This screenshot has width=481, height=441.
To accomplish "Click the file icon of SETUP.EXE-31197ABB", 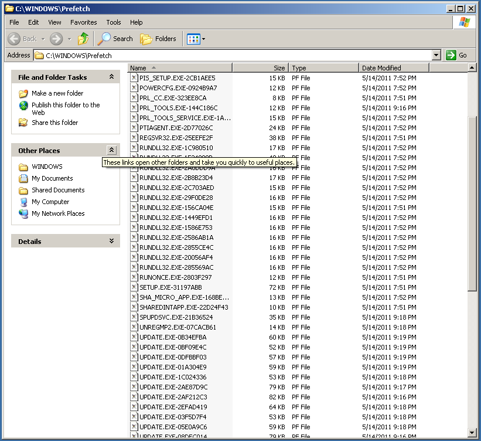I will (134, 287).
